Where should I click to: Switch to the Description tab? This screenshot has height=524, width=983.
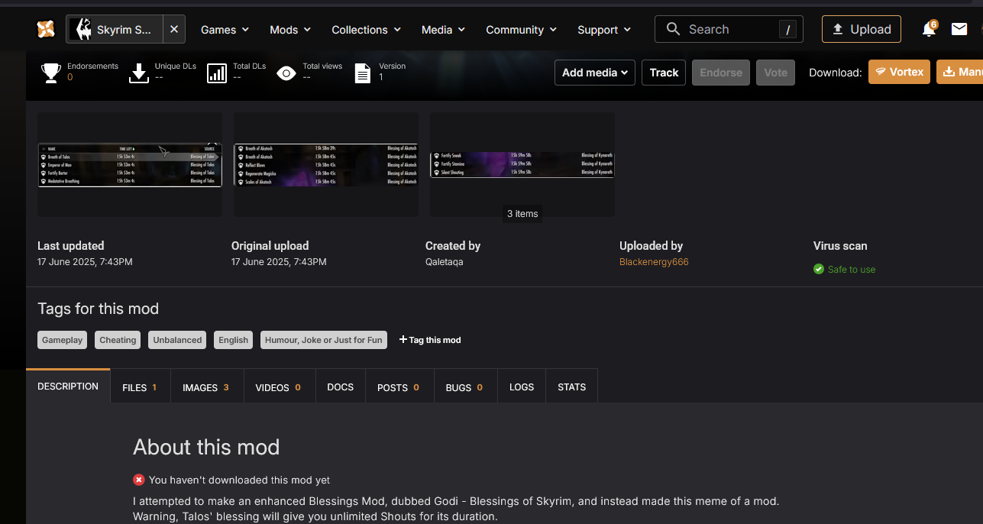[x=68, y=386]
